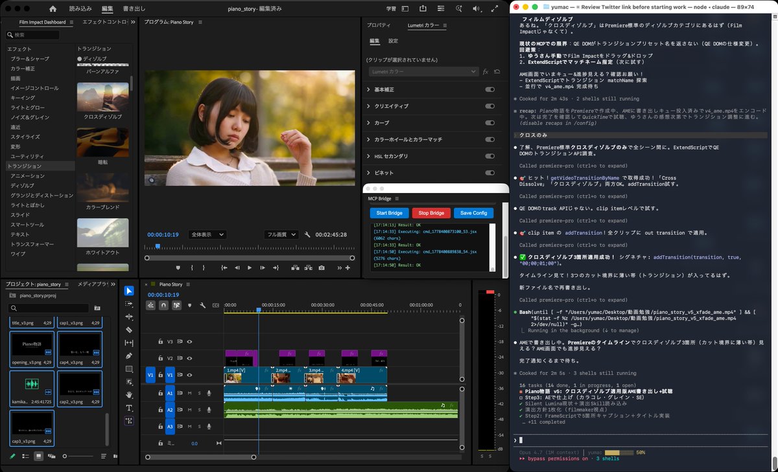This screenshot has width=778, height=472.
Task: Expand the クリエイティブ section chevron
Action: 369,106
